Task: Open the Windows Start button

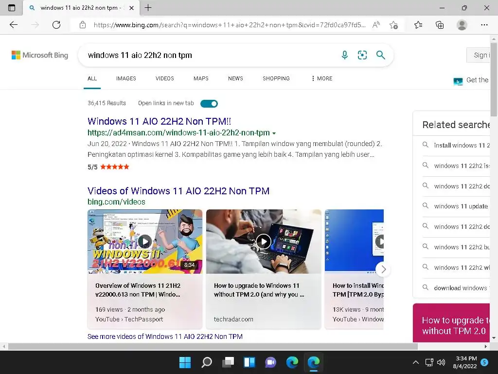Action: [185, 362]
